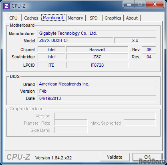Close the CPU-Z window
This screenshot has height=165, width=167.
pyautogui.click(x=155, y=4)
